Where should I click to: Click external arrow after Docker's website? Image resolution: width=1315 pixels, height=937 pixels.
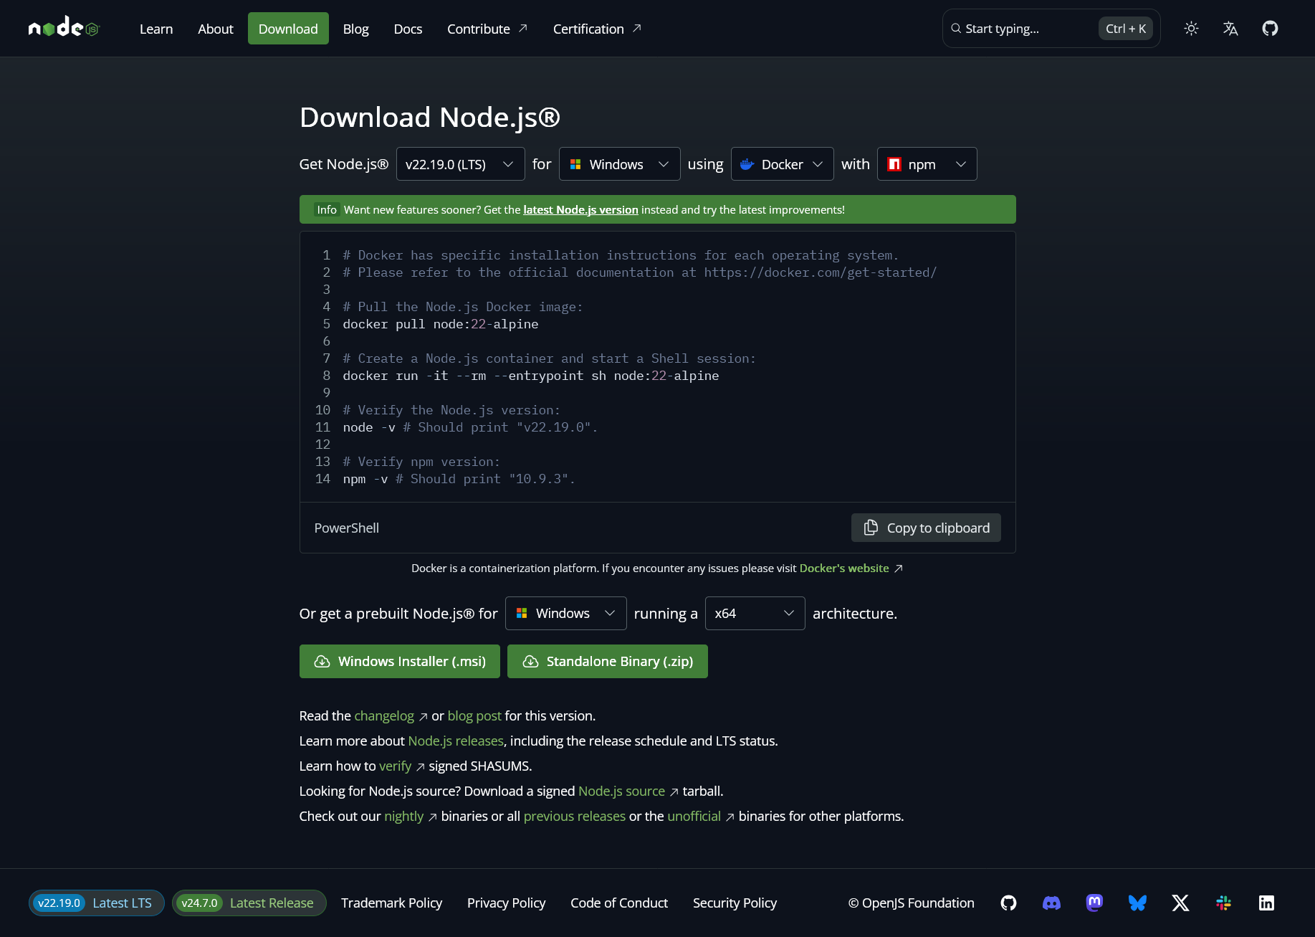(x=898, y=569)
